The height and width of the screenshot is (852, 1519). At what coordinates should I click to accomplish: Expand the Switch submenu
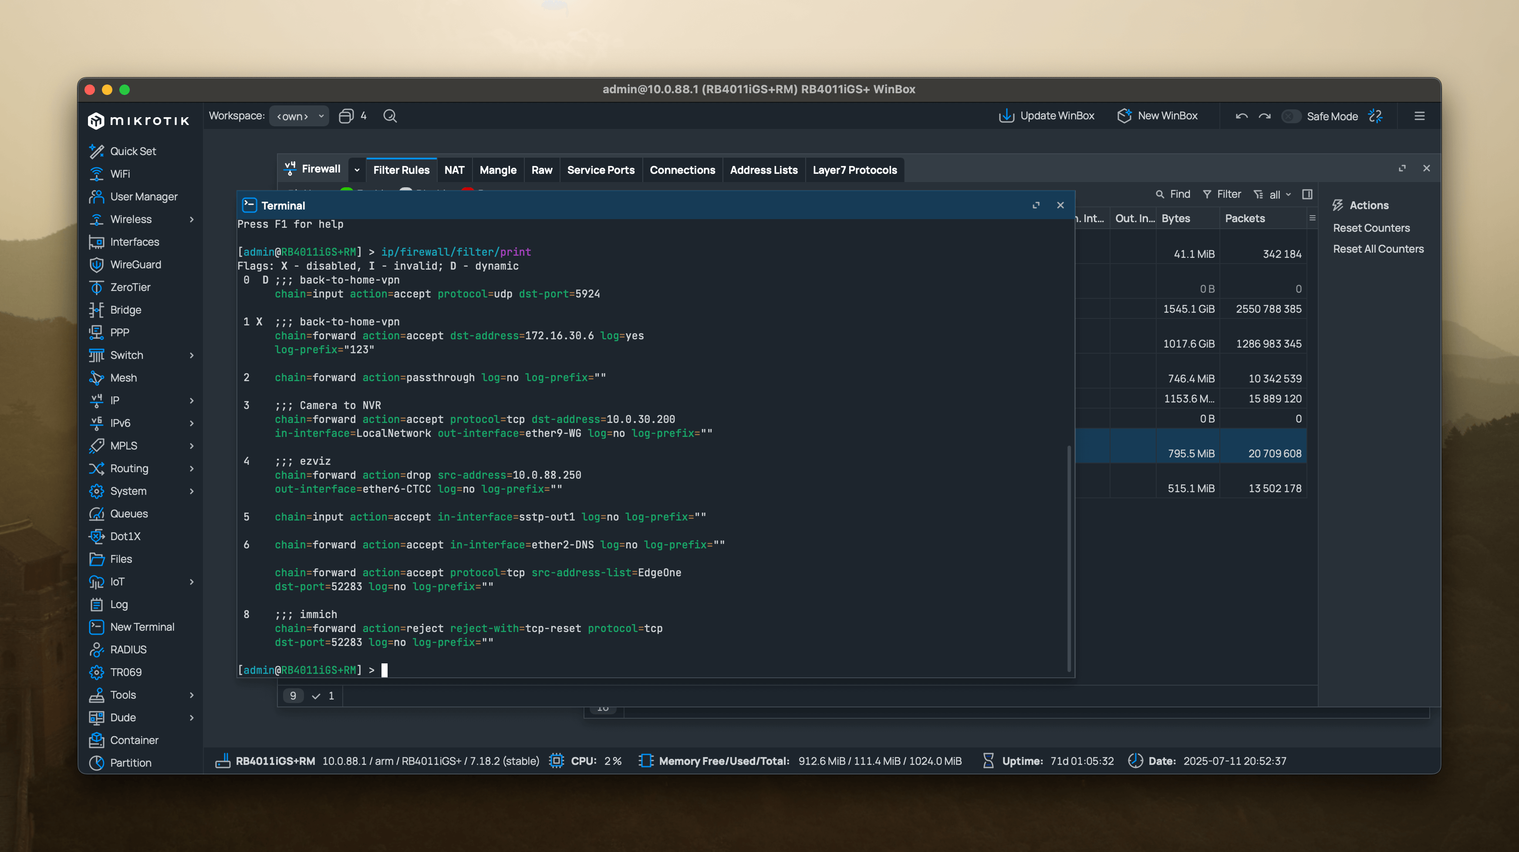(x=191, y=355)
